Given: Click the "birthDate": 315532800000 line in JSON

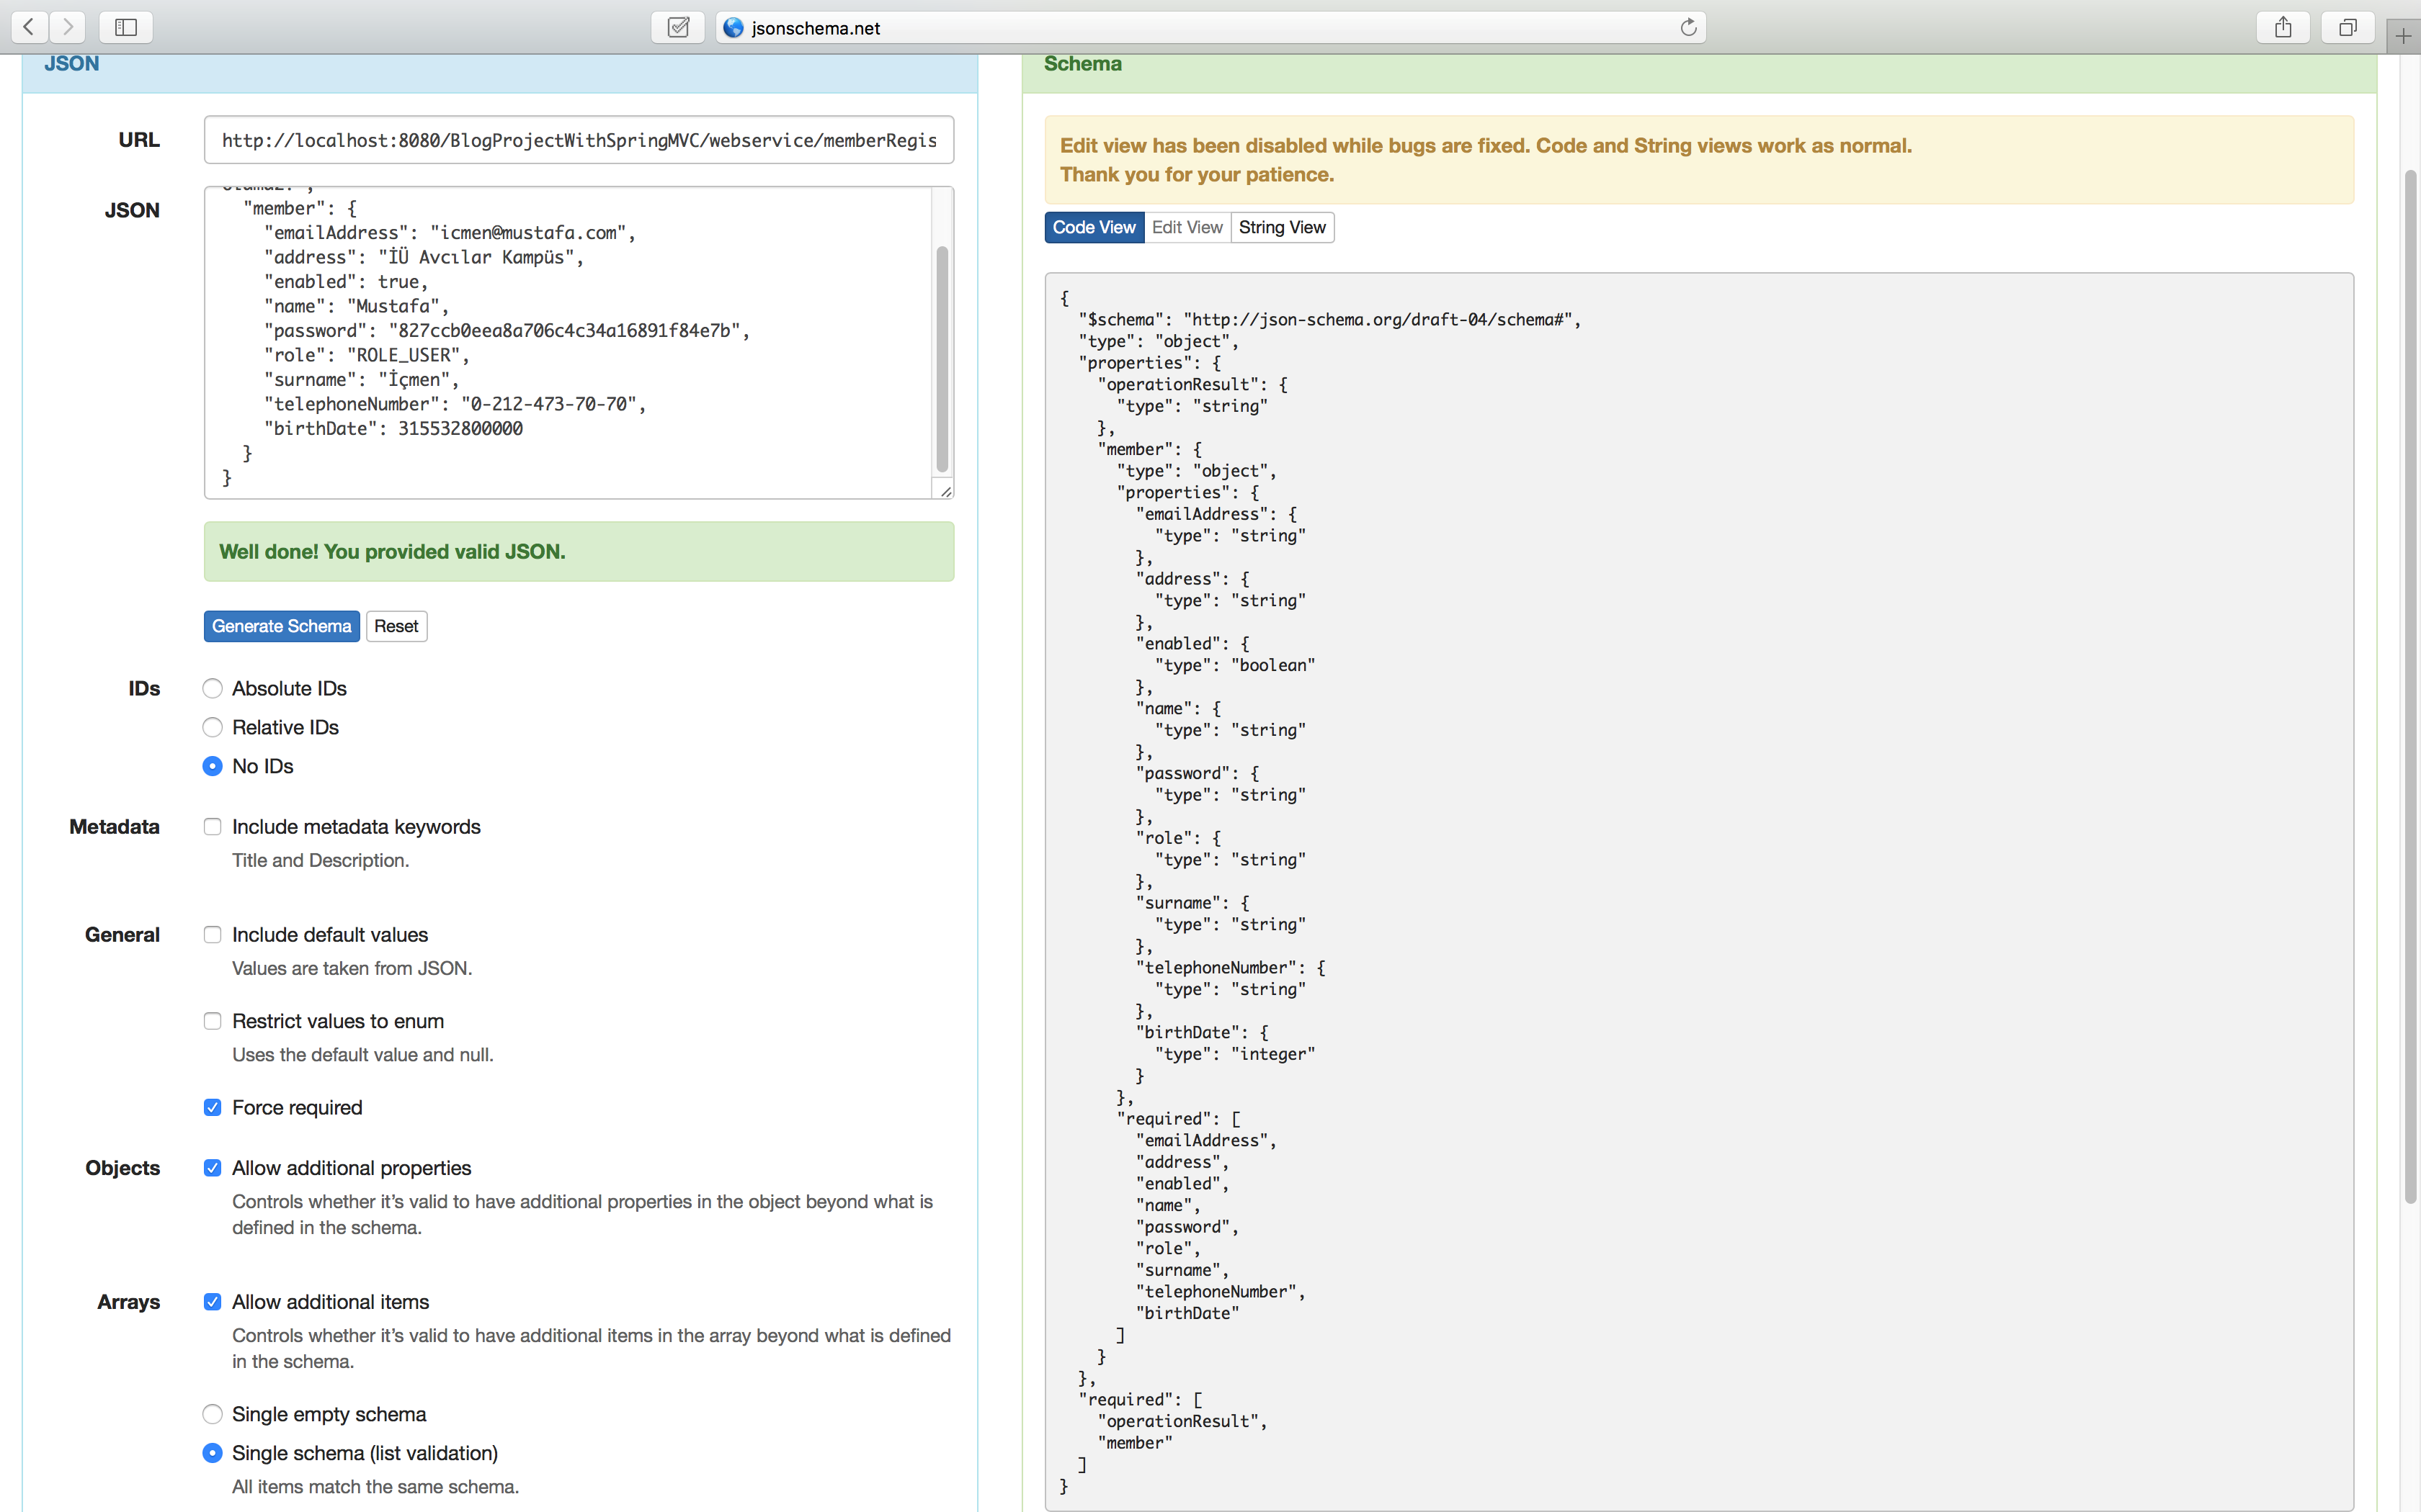Looking at the screenshot, I should click(393, 429).
